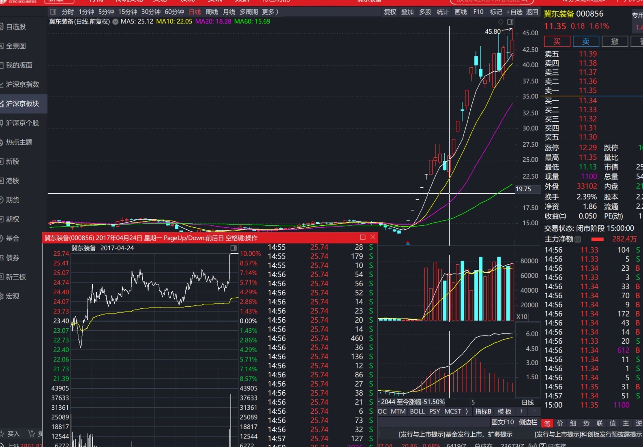Click 叠加 overlay toolbar button
The width and height of the screenshot is (643, 447).
pos(407,12)
